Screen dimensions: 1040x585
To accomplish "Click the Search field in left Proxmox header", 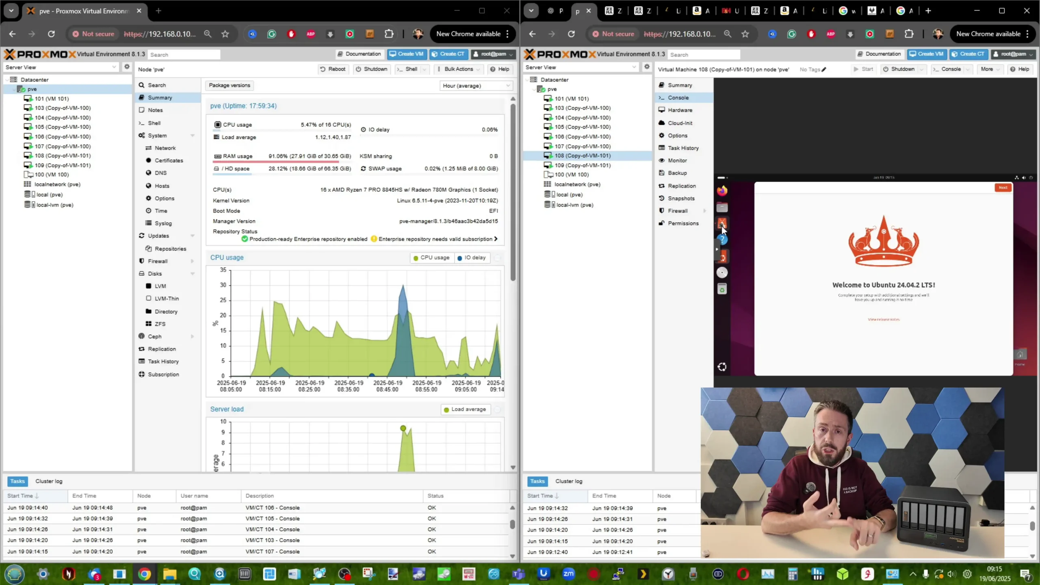I will [184, 54].
